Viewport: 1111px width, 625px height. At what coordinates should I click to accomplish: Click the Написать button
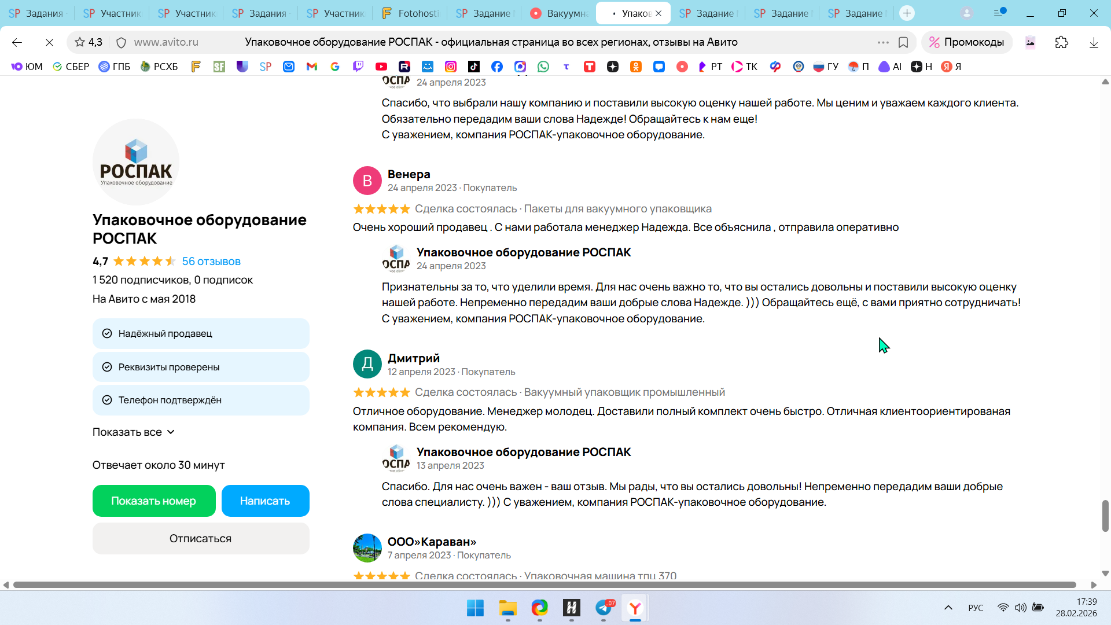pos(265,501)
